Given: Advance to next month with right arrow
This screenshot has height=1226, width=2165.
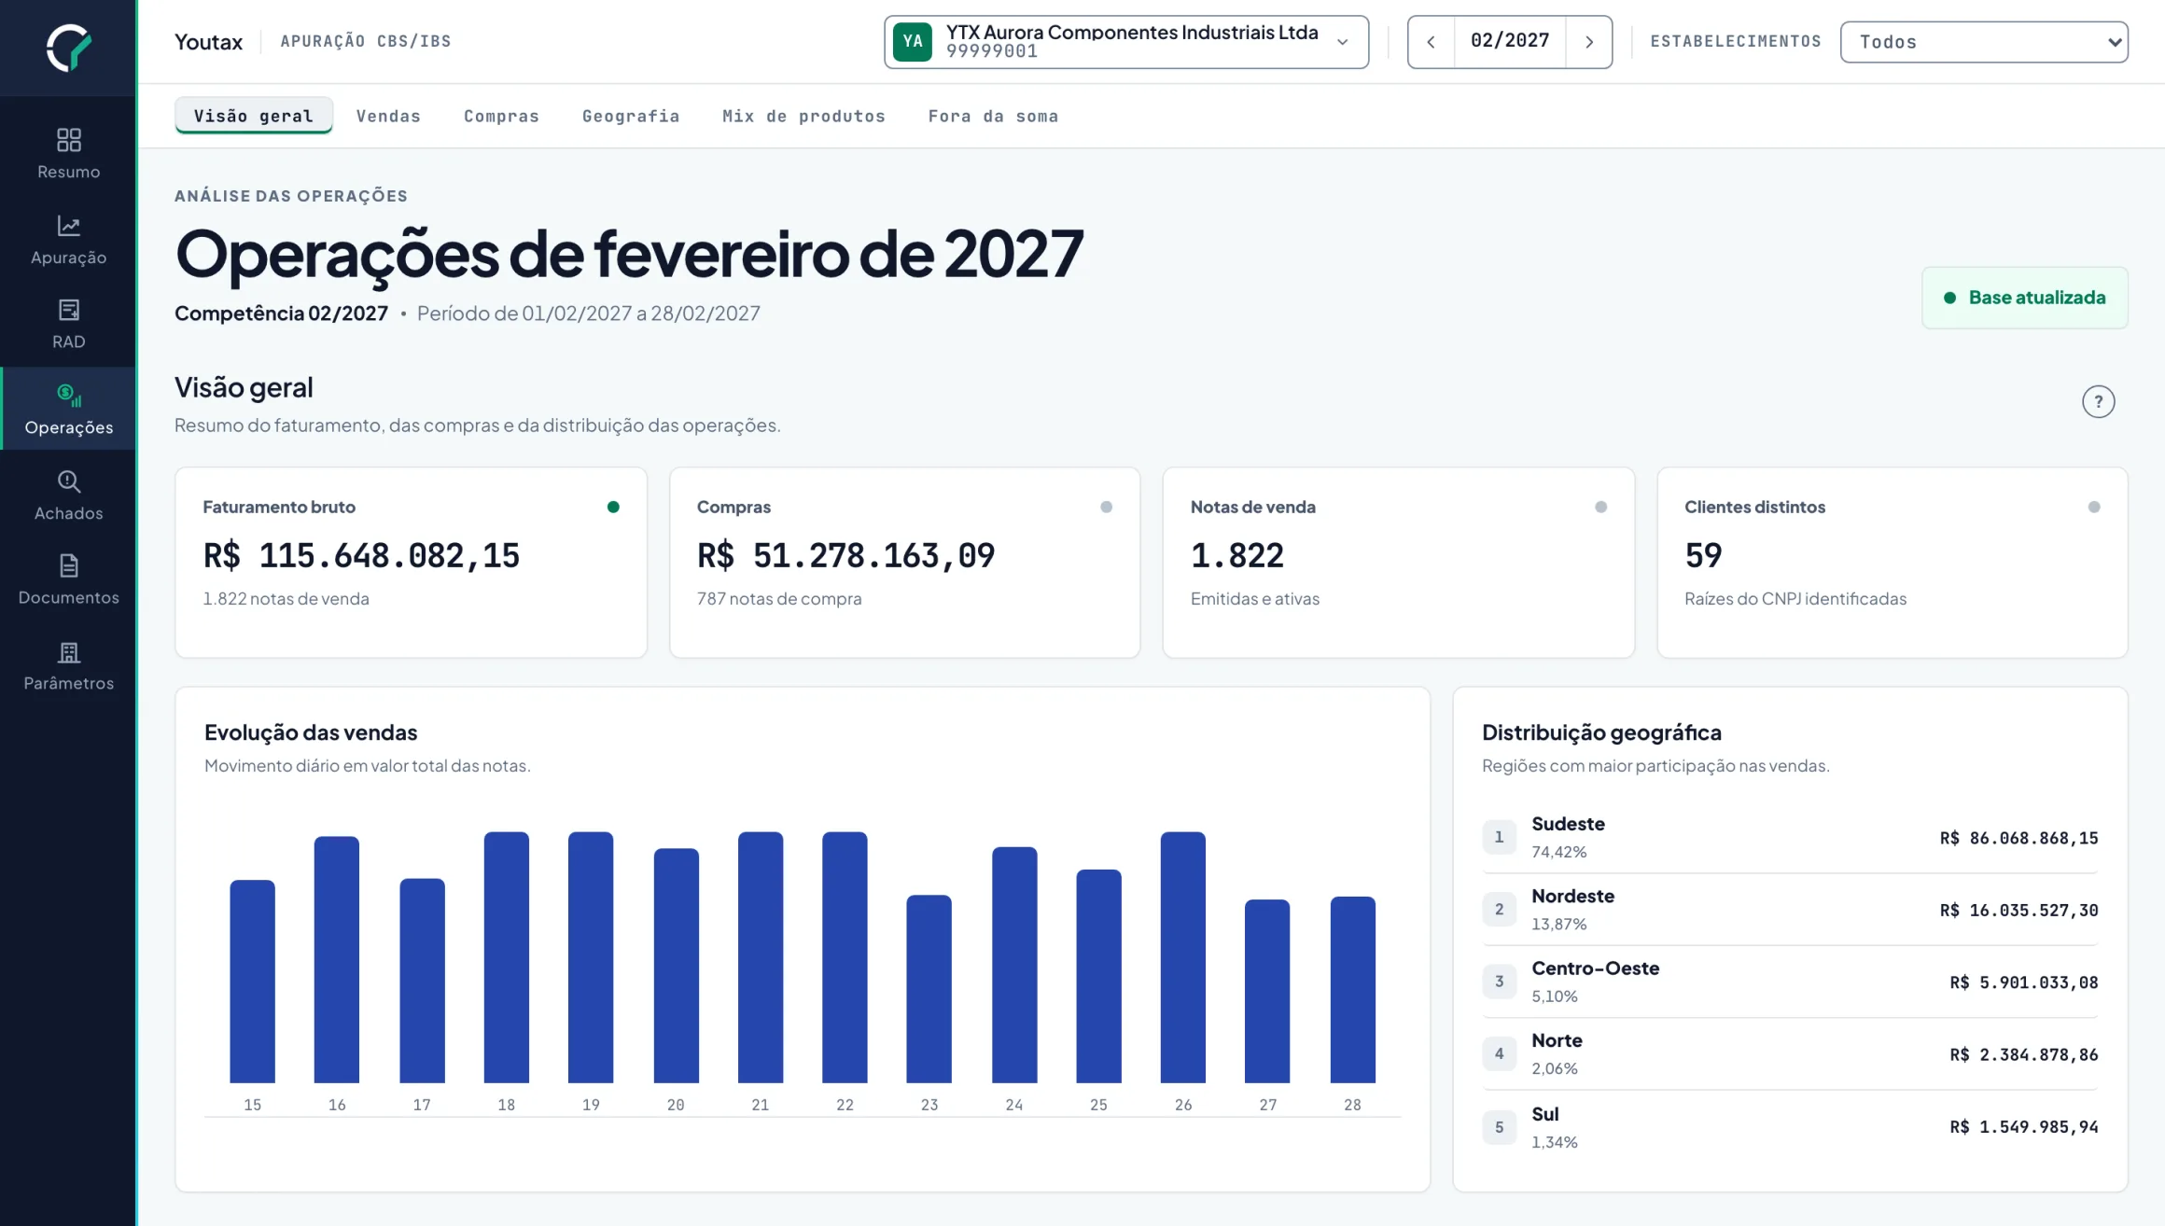Looking at the screenshot, I should pyautogui.click(x=1589, y=42).
